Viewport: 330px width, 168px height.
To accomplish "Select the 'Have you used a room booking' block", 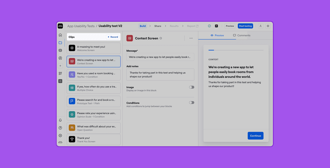I will pyautogui.click(x=94, y=75).
